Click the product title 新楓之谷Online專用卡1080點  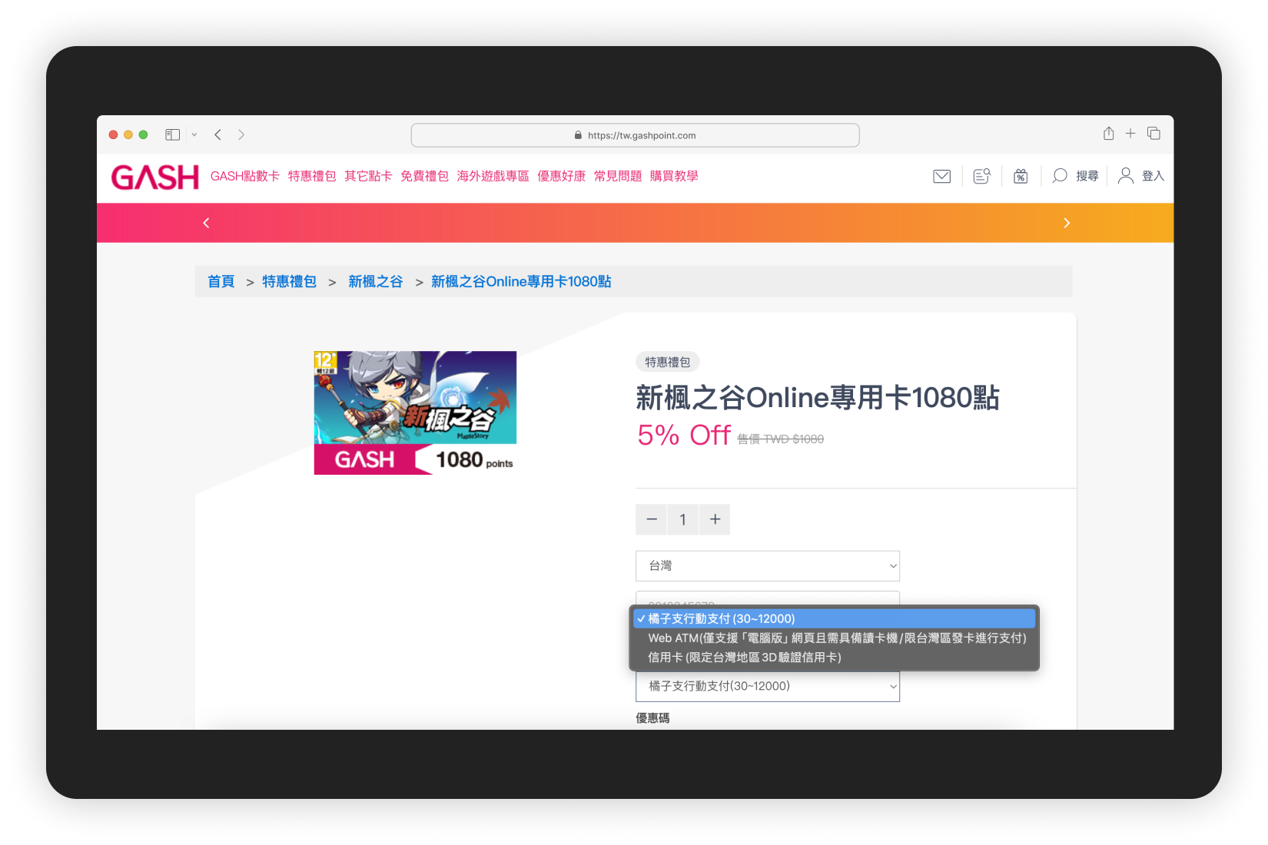click(x=818, y=398)
